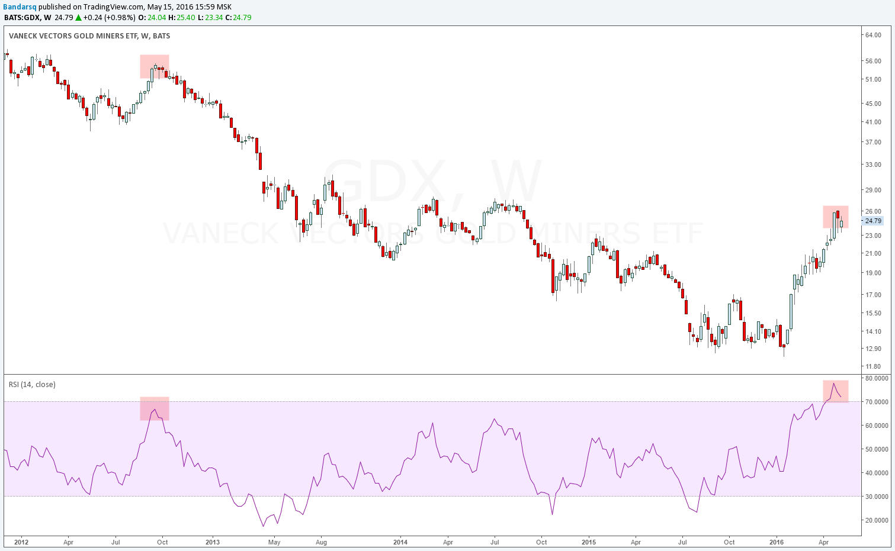This screenshot has height=551, width=895.
Task: Click the 15.50 price axis label
Action: [873, 313]
